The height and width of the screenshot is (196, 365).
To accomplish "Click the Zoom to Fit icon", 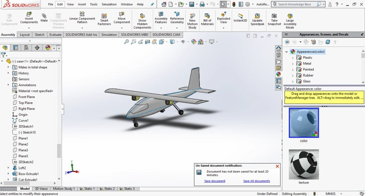I will tap(126, 42).
